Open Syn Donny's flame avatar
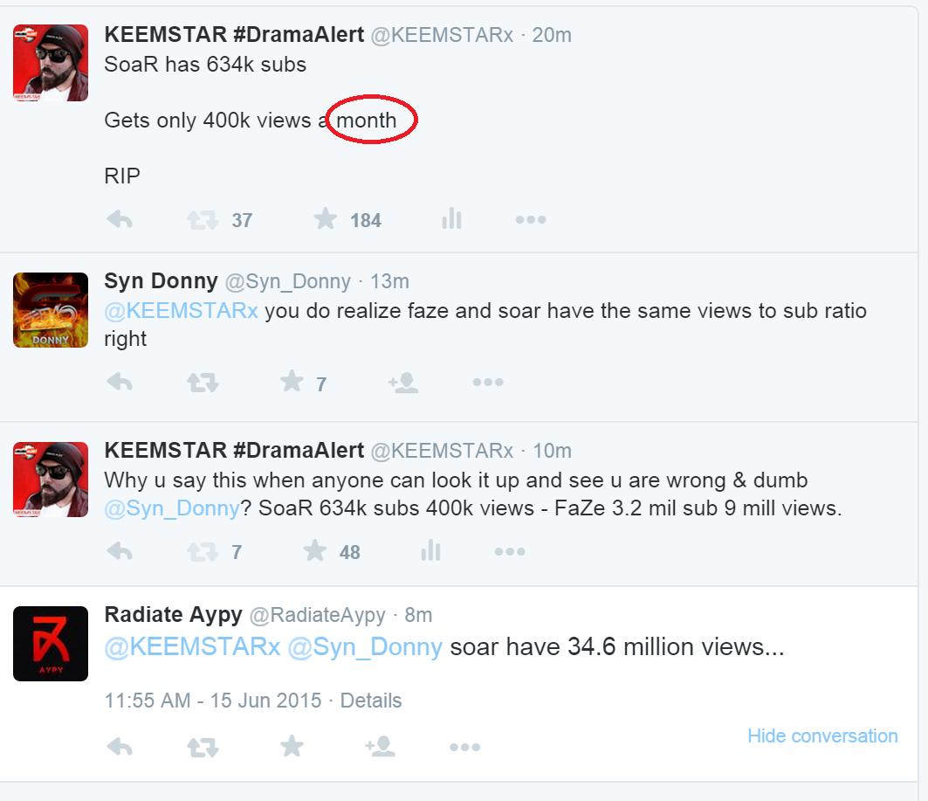This screenshot has width=928, height=801. (51, 310)
